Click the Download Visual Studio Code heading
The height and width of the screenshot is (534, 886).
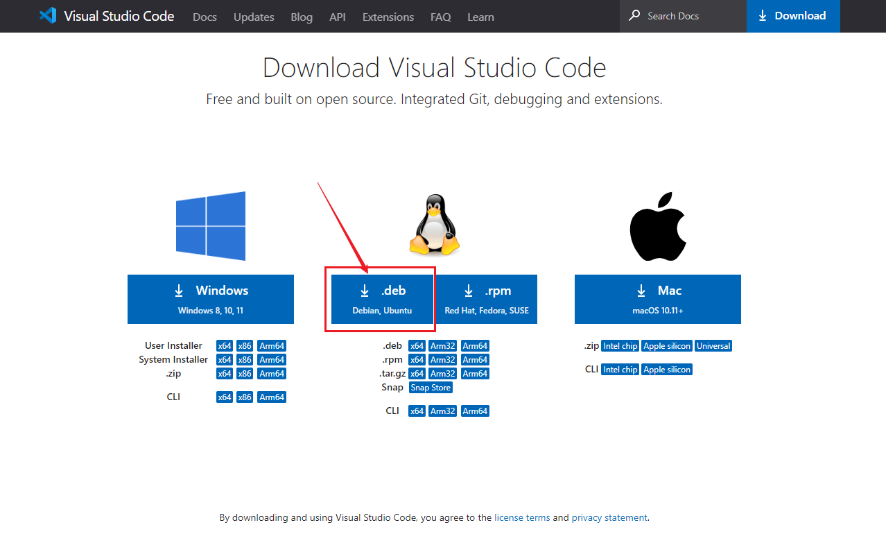coord(435,68)
